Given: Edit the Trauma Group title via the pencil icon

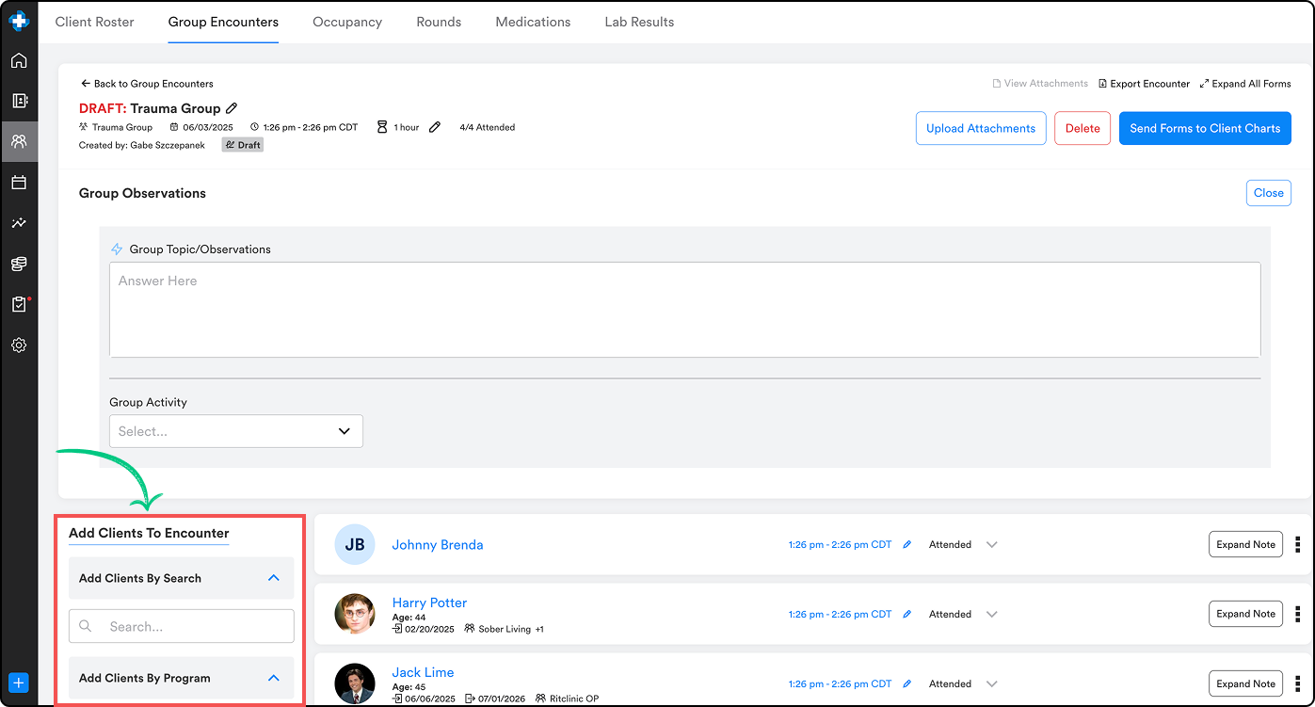Looking at the screenshot, I should coord(231,107).
